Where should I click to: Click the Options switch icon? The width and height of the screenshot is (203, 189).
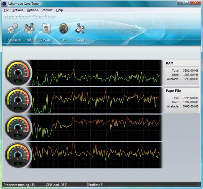tap(46, 29)
